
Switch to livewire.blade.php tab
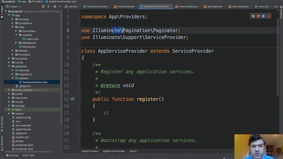[x=186, y=7]
